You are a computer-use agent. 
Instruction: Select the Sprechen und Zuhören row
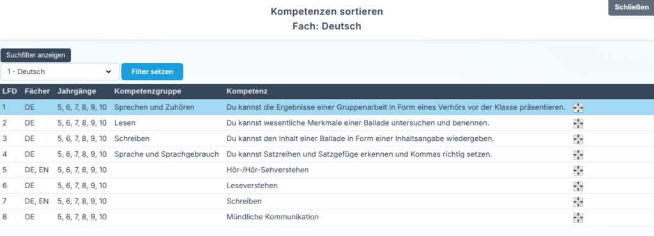click(x=327, y=107)
